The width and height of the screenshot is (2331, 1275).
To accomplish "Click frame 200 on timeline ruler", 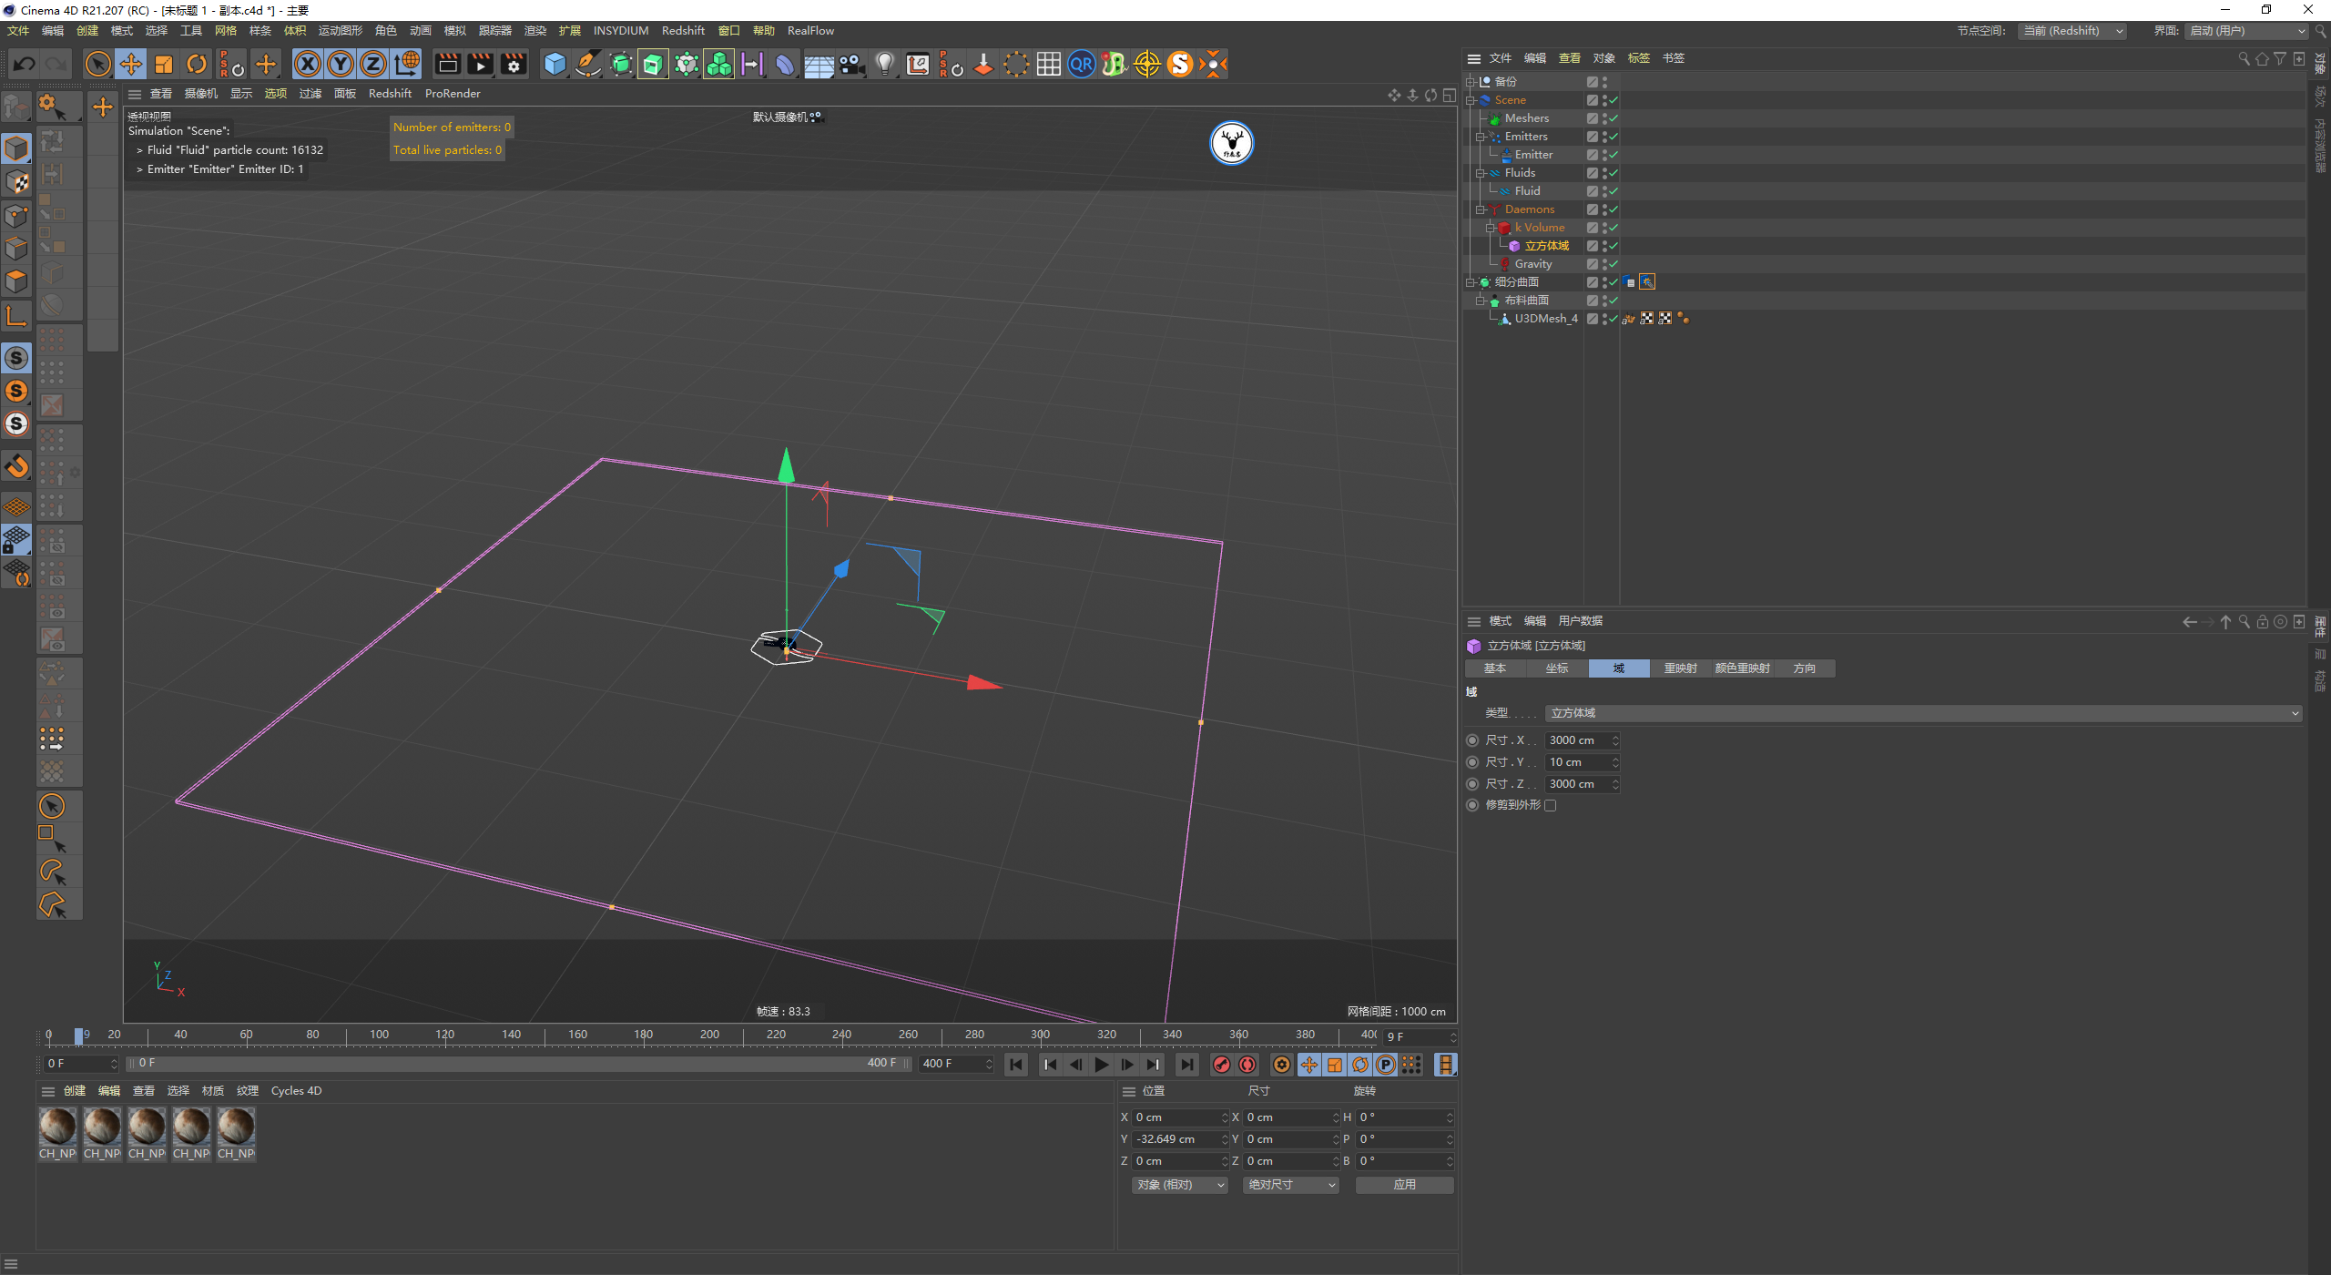I will 709,1035.
